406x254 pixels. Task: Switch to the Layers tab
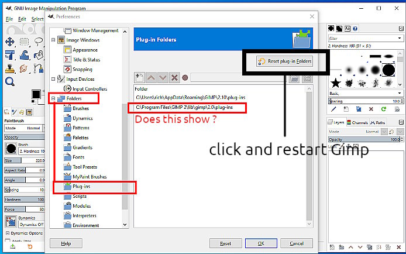[336, 122]
